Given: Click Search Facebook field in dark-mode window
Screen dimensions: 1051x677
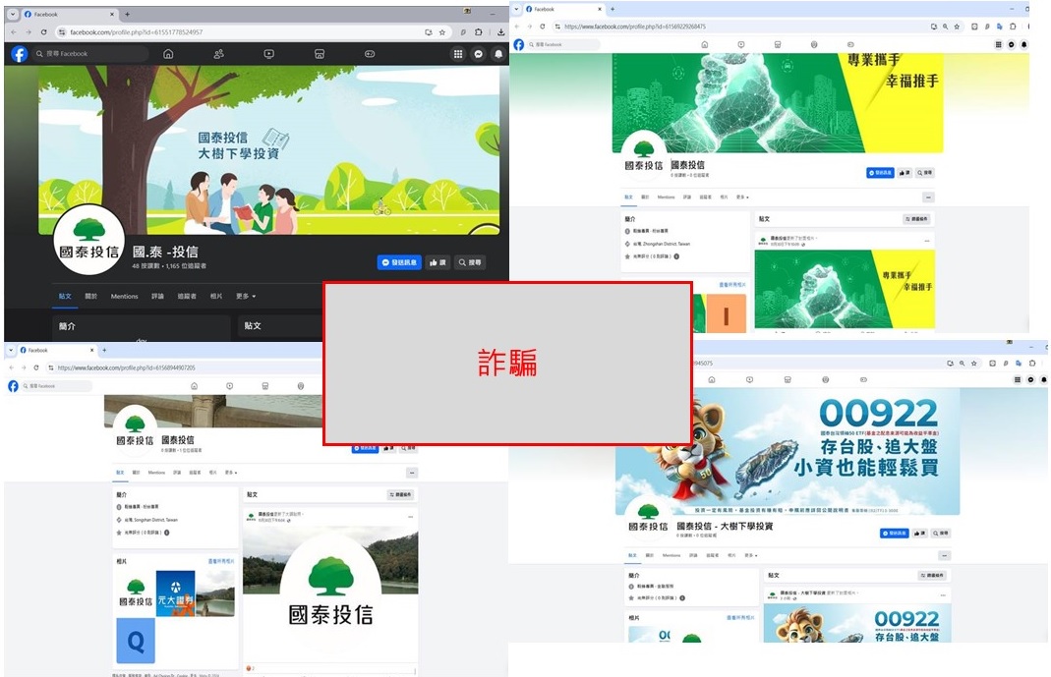Looking at the screenshot, I should [90, 54].
